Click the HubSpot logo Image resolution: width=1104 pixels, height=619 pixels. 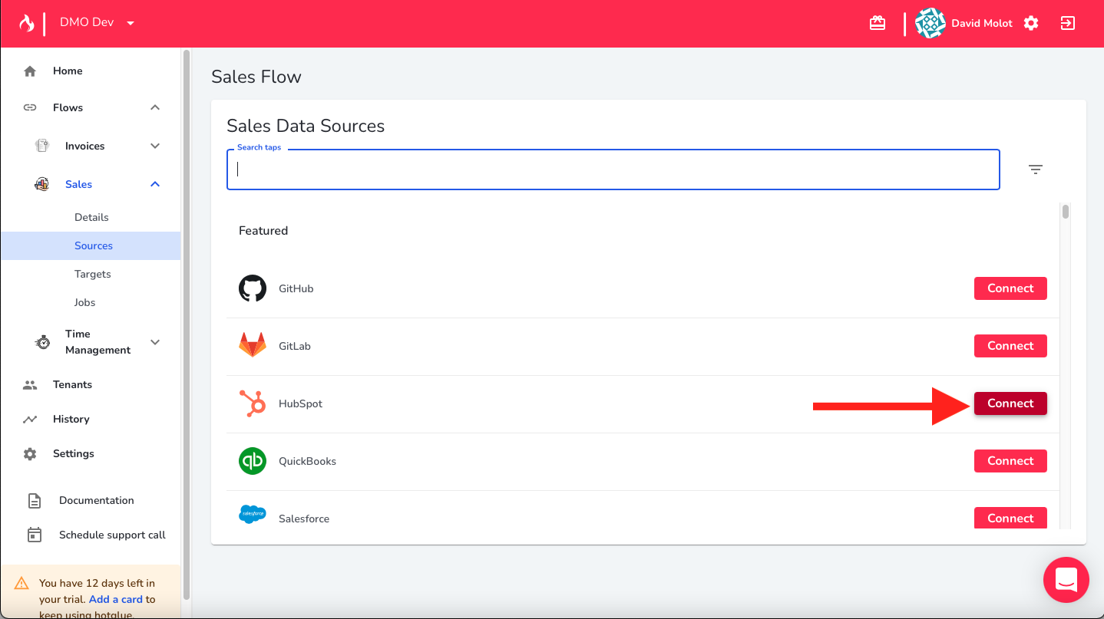pyautogui.click(x=253, y=403)
